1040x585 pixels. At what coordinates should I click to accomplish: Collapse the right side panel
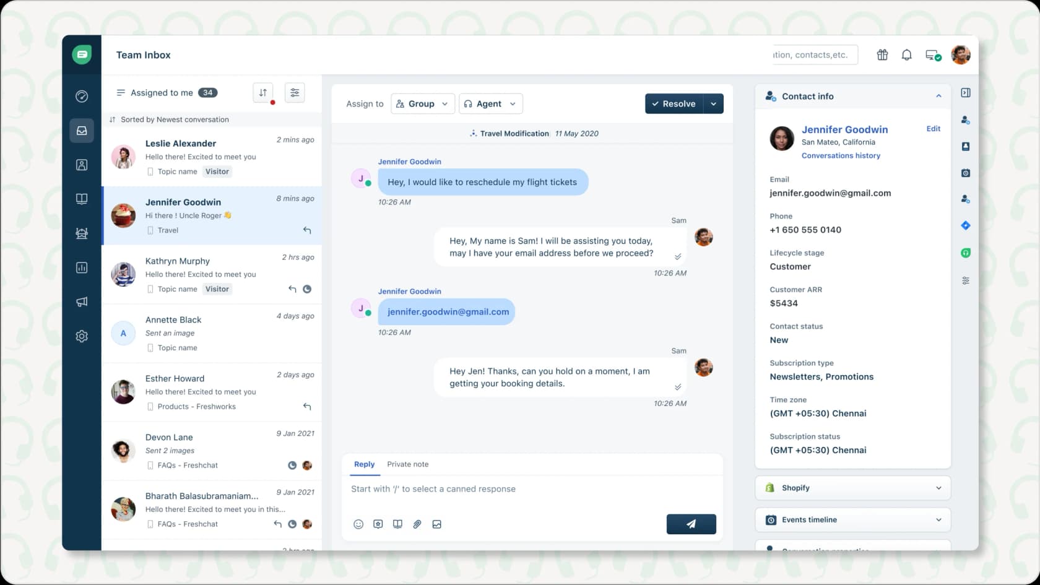click(966, 93)
